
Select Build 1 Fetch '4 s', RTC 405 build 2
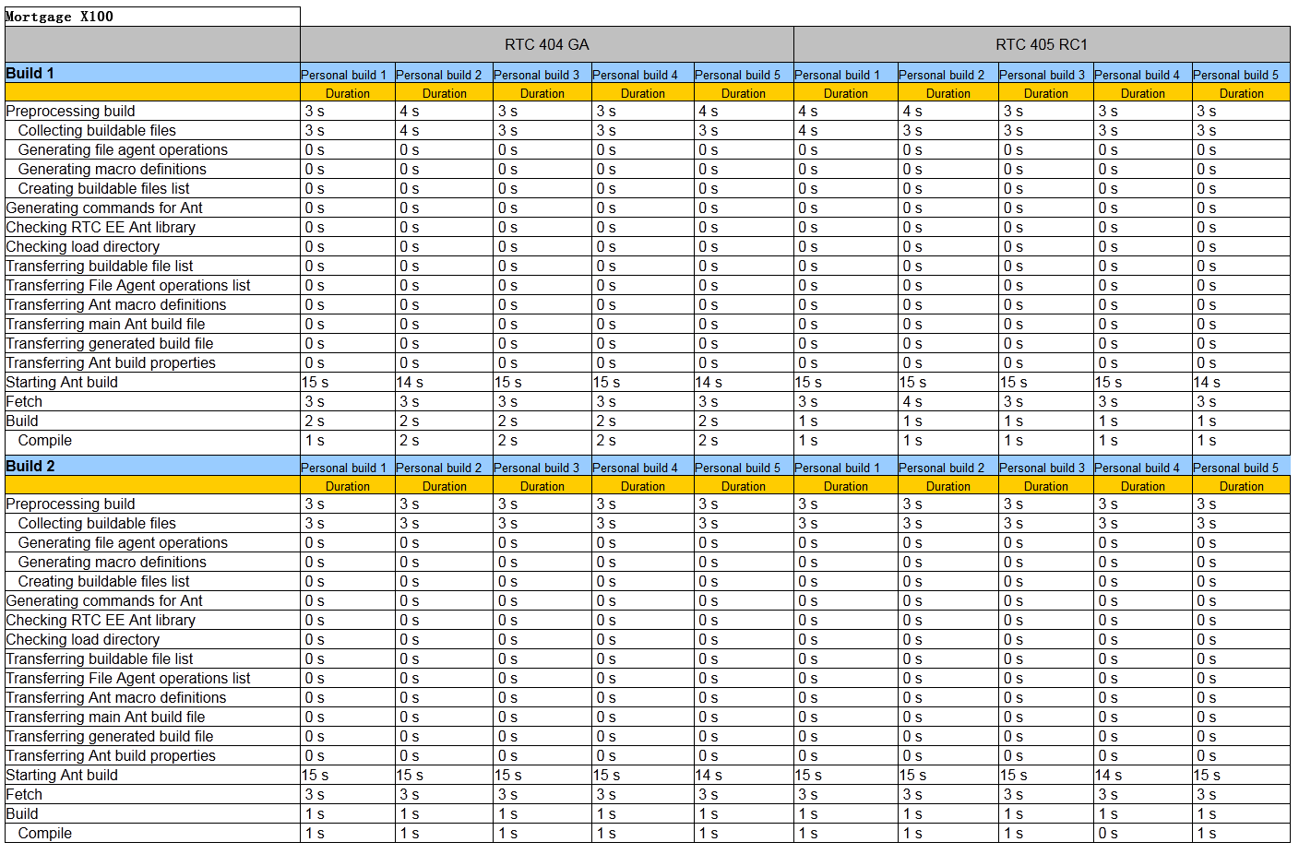(912, 401)
